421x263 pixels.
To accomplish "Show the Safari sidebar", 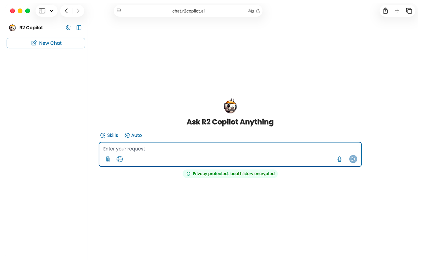I will 42,11.
